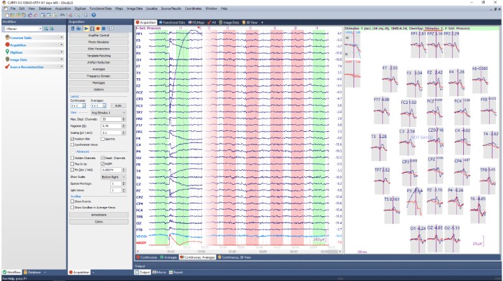
Task: Click the scroll right arrow under EEG display
Action: pos(340,252)
